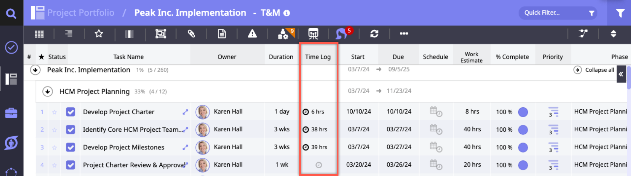This screenshot has width=631, height=176.
Task: Collapse the HCM Project Planning group
Action: pyautogui.click(x=48, y=92)
